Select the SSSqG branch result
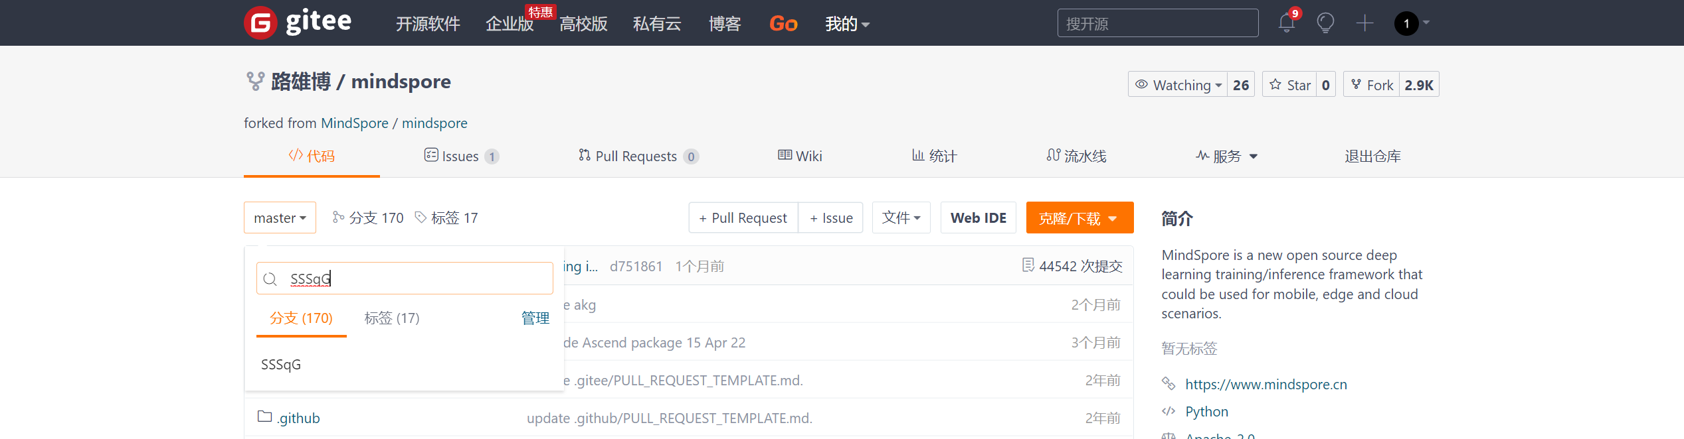 (281, 365)
